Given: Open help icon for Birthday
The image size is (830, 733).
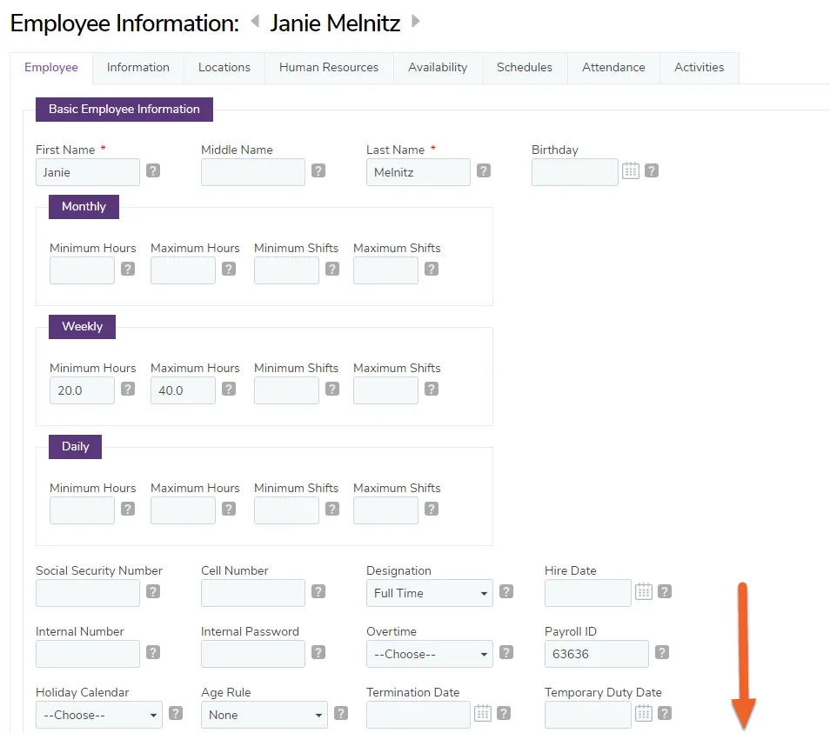Looking at the screenshot, I should (652, 170).
